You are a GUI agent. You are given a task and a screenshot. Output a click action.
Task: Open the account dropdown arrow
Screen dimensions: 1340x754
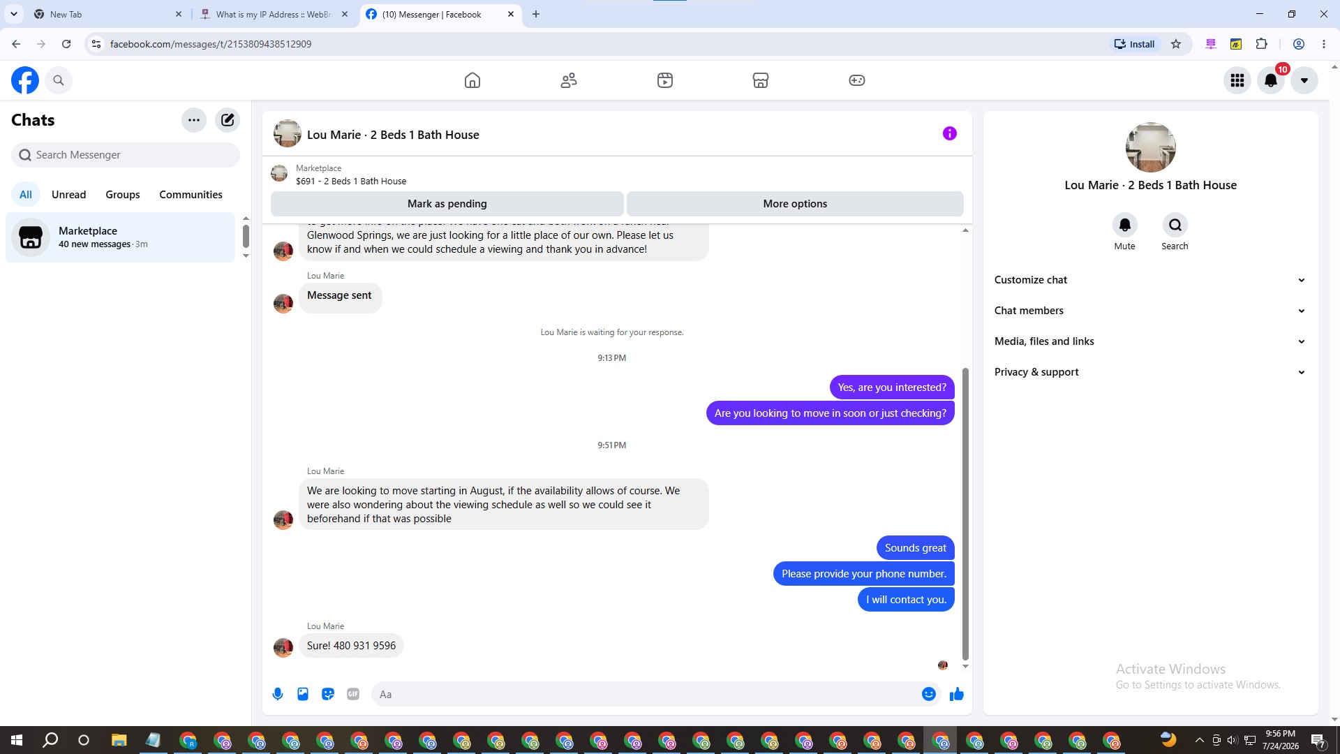[1304, 80]
